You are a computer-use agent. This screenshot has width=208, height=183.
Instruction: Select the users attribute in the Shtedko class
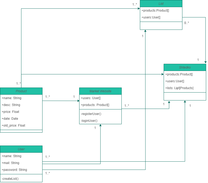175,81
